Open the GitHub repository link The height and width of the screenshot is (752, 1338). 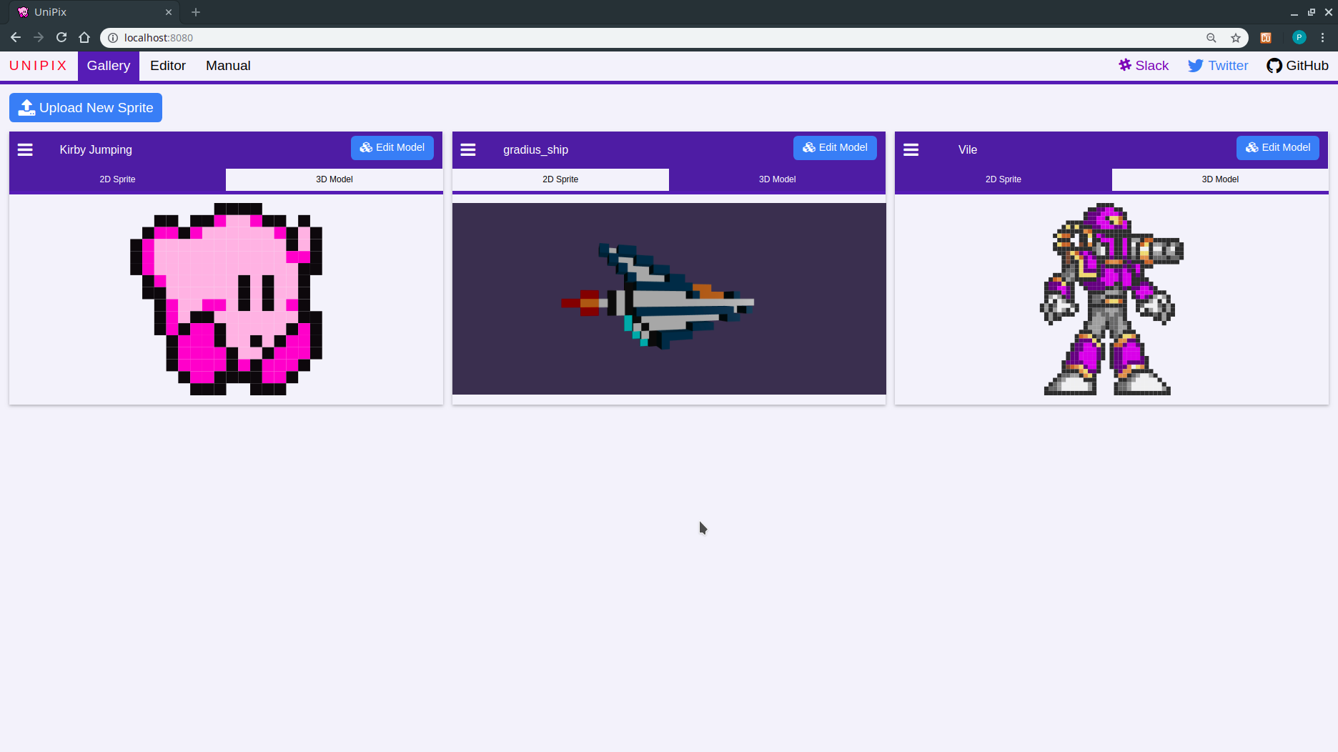(x=1297, y=65)
